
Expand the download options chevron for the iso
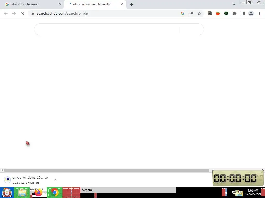(x=55, y=180)
